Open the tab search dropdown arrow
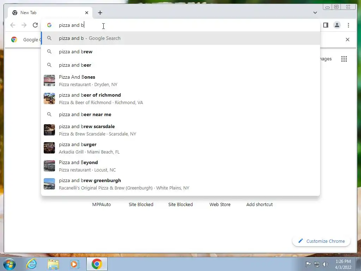This screenshot has height=271, width=361. pos(315,13)
